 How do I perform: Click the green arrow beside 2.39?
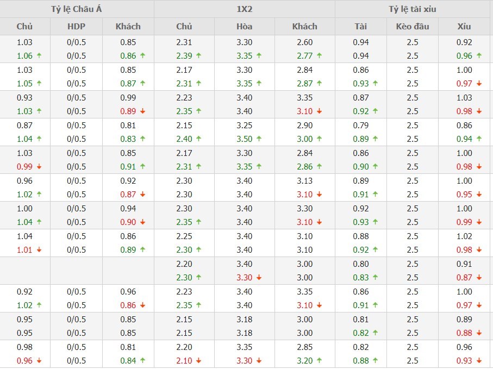tap(199, 55)
